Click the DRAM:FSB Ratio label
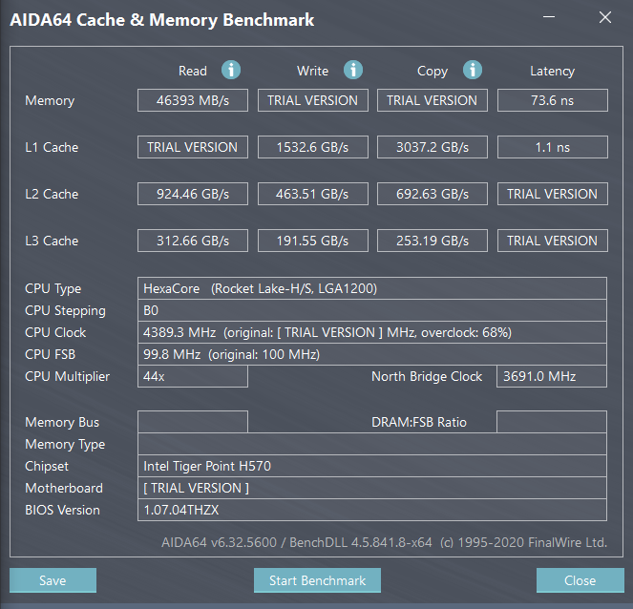 419,422
